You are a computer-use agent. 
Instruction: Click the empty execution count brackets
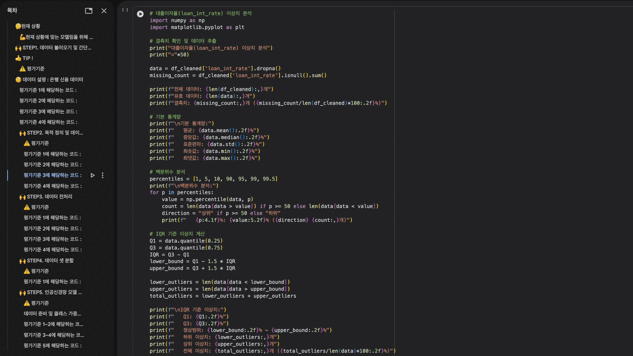(125, 10)
